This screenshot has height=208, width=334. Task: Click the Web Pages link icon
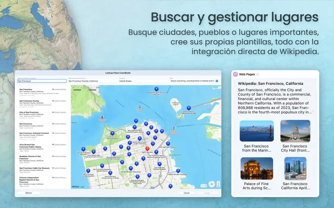(235, 74)
